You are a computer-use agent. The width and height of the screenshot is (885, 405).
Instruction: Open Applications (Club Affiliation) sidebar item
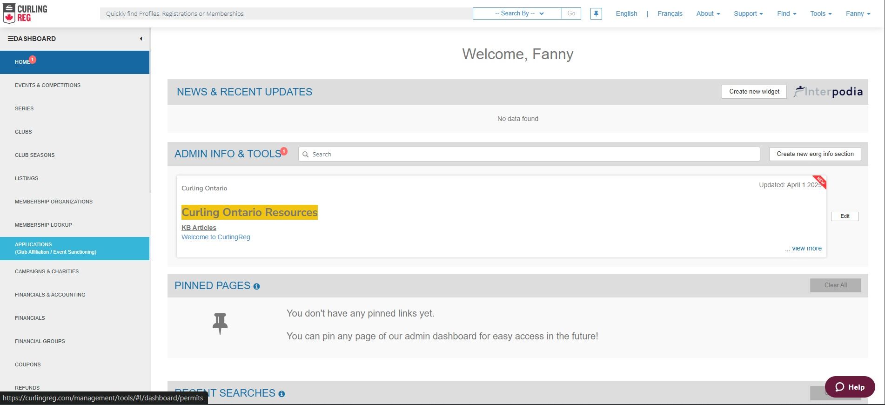coord(74,248)
